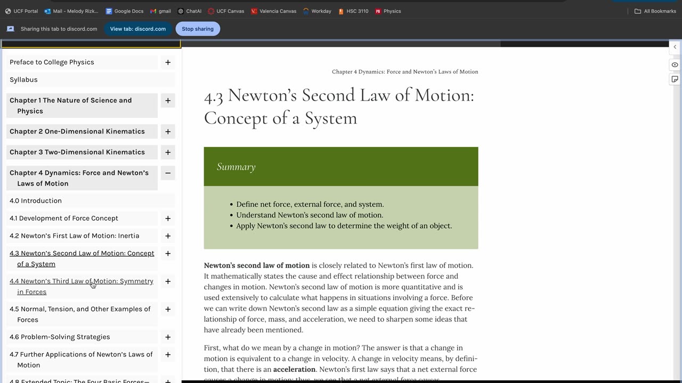This screenshot has height=383, width=682.
Task: Expand Preface to College Physics
Action: pos(168,62)
